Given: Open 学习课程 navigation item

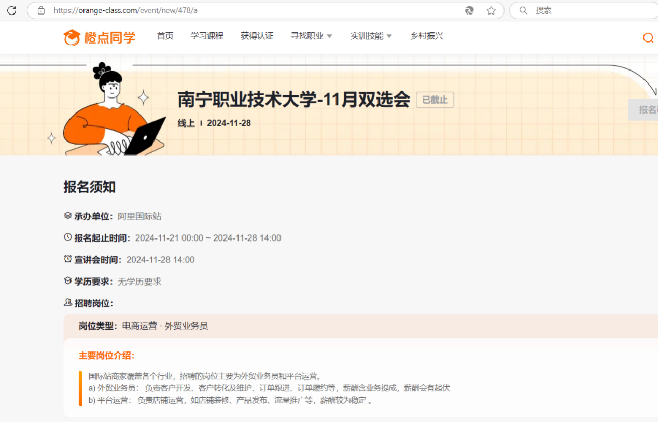Looking at the screenshot, I should tap(207, 36).
